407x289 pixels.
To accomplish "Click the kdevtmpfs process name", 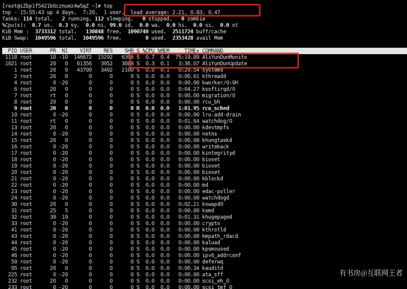I will tap(215, 127).
